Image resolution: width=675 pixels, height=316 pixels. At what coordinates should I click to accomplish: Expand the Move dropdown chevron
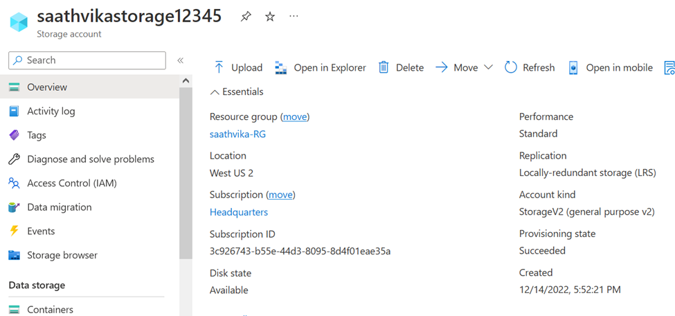click(x=488, y=68)
